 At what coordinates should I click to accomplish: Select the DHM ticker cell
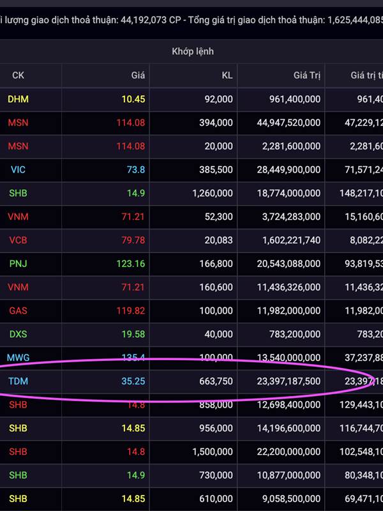coord(19,99)
